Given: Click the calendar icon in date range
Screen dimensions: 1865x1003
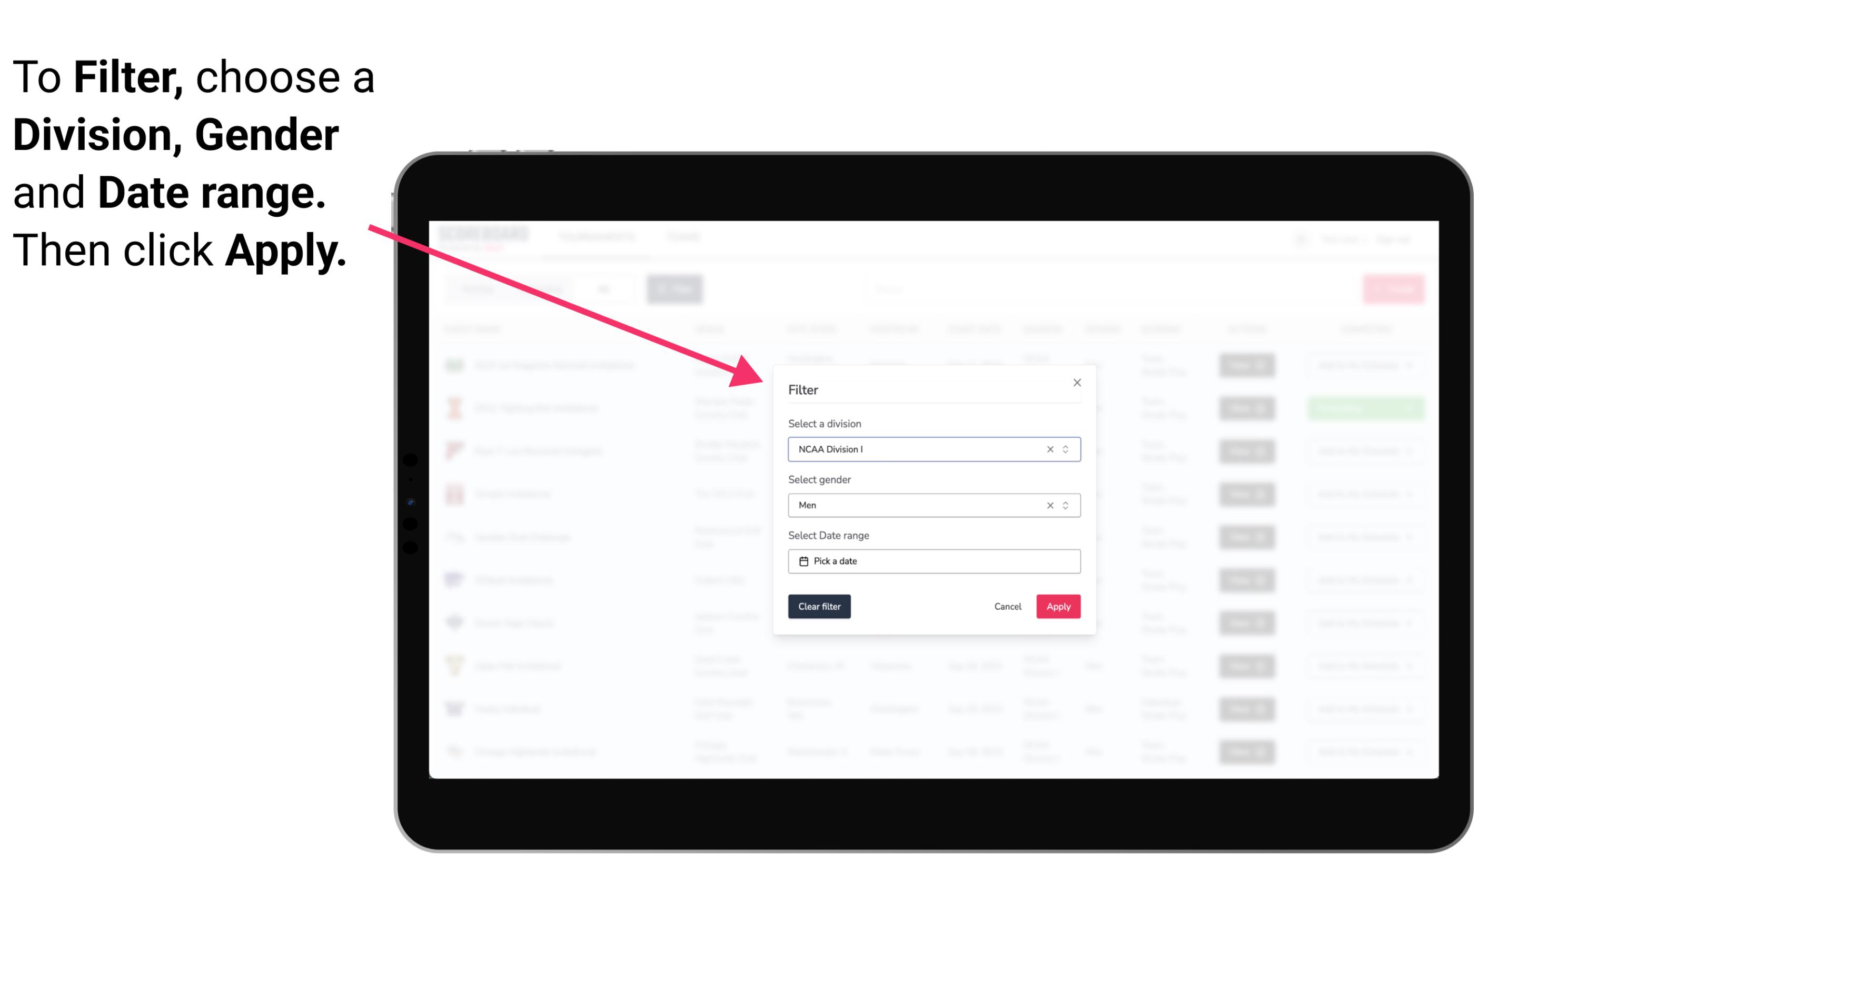Looking at the screenshot, I should 802,561.
